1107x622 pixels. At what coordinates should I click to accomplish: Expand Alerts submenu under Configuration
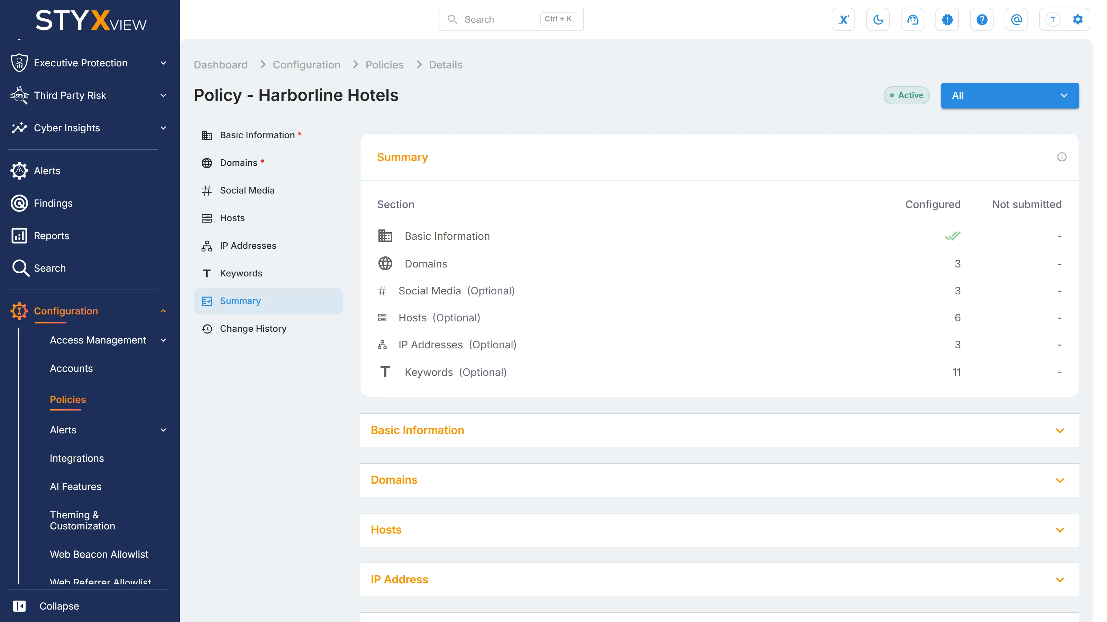108,430
